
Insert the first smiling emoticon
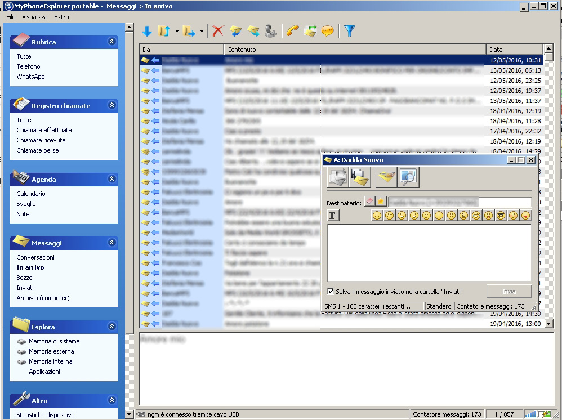377,216
